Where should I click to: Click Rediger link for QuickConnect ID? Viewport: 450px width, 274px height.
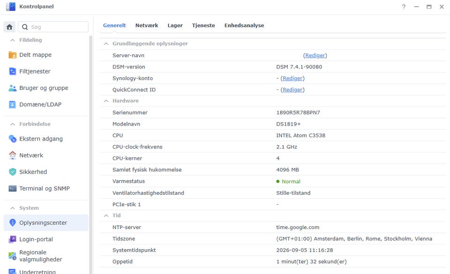coord(292,90)
